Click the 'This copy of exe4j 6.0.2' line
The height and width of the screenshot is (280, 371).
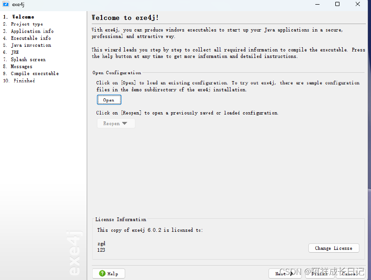tap(150, 230)
